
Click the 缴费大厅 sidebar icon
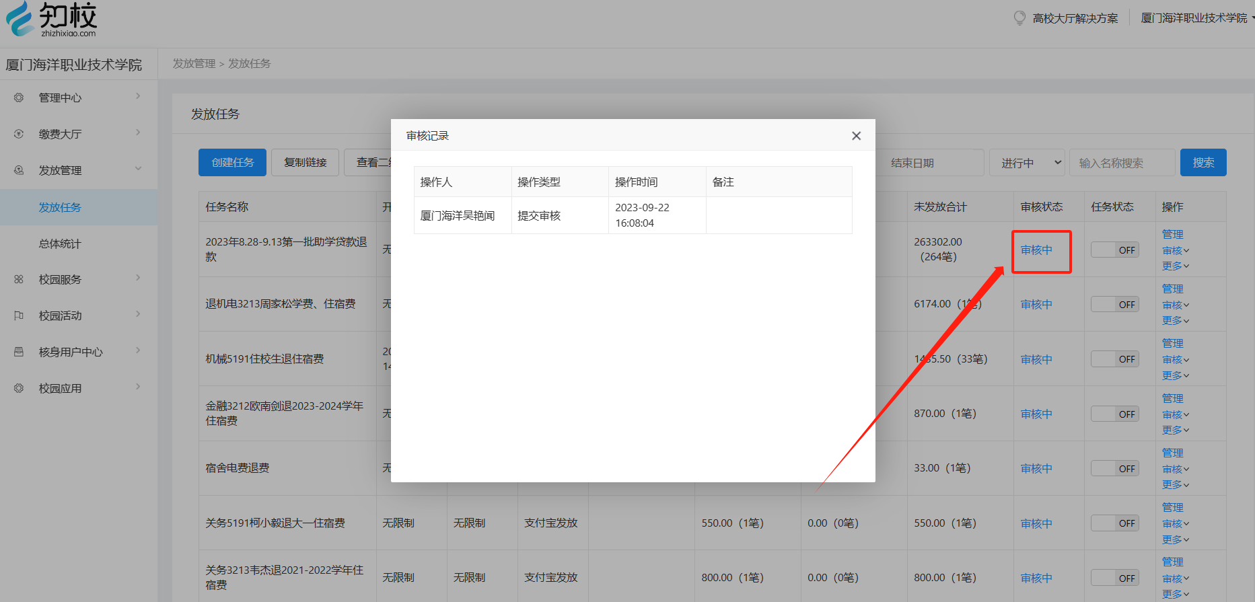pos(19,134)
